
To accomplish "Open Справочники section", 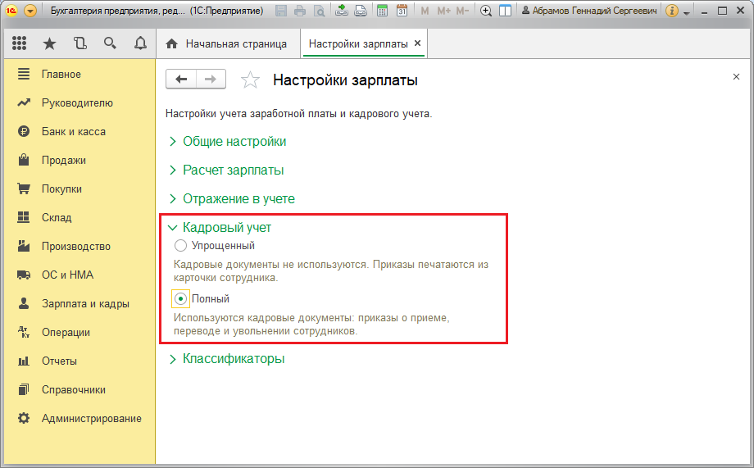I will pyautogui.click(x=79, y=389).
